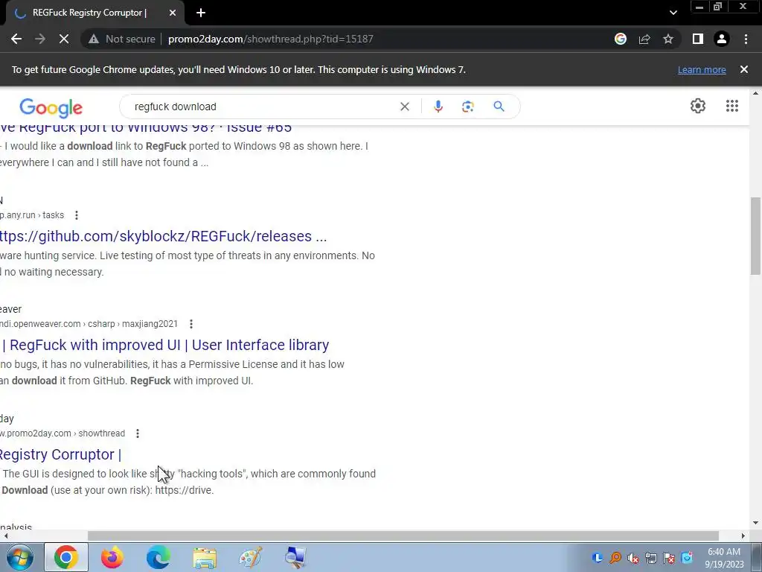Click the scroll down arrow
The width and height of the screenshot is (762, 572).
[x=755, y=524]
